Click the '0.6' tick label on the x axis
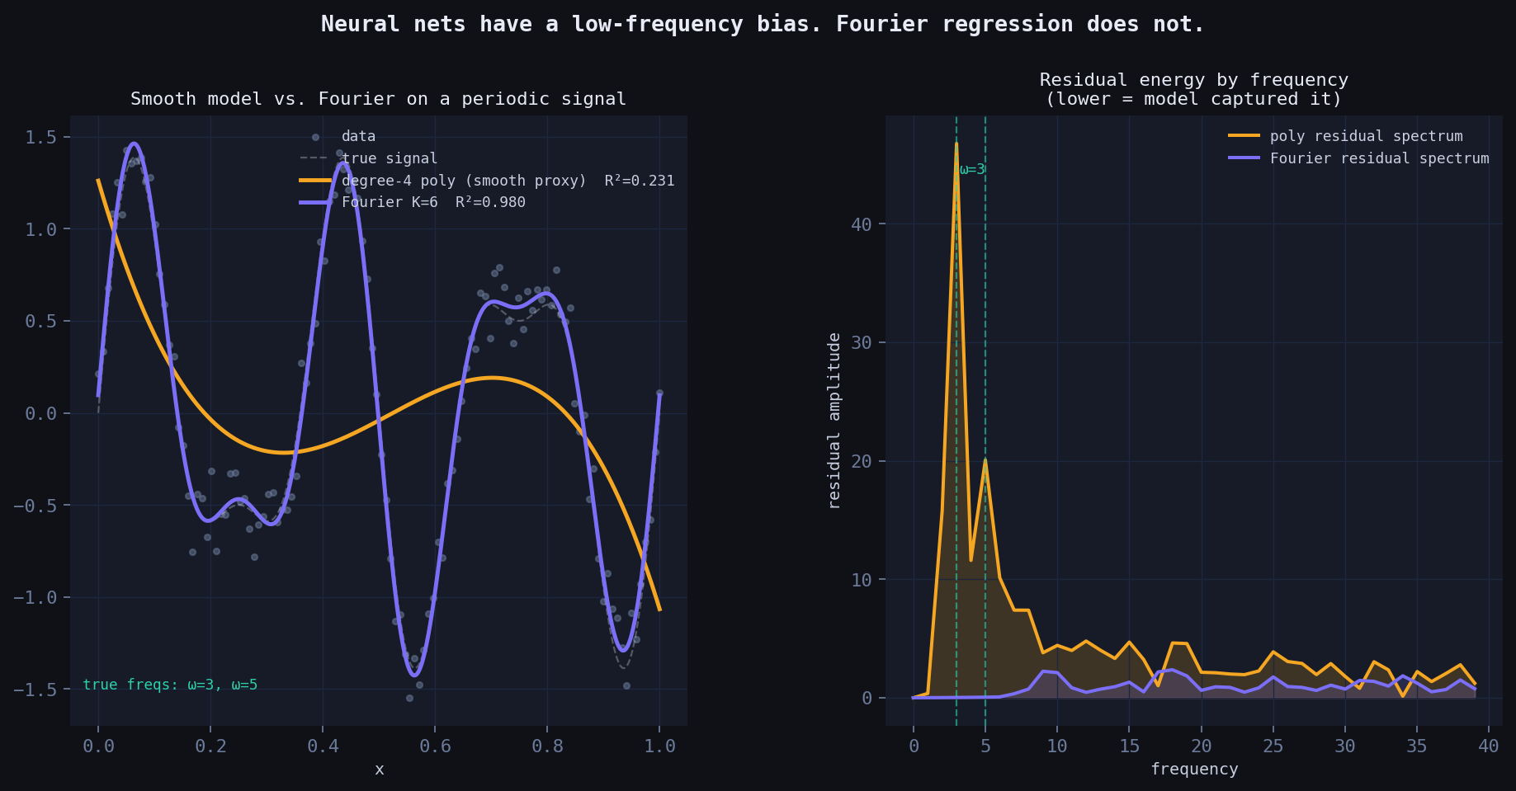This screenshot has height=791, width=1516. [435, 746]
